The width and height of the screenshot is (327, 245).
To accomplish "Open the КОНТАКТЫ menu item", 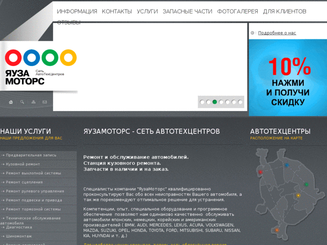I will [117, 12].
